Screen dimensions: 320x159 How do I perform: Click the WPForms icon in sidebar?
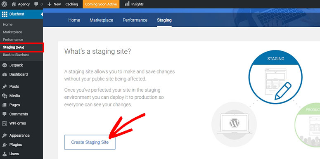click(x=5, y=123)
